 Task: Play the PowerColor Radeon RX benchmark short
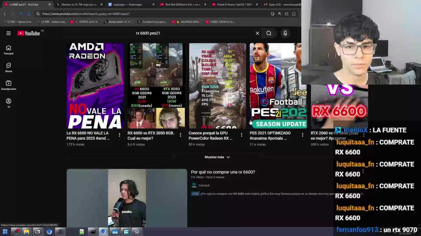click(217, 86)
